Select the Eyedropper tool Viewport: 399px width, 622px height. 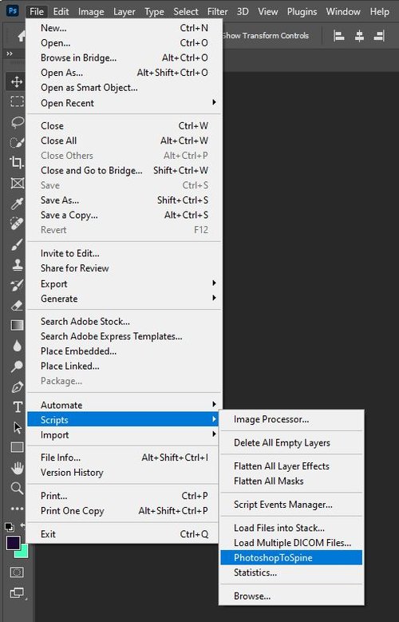pyautogui.click(x=17, y=204)
